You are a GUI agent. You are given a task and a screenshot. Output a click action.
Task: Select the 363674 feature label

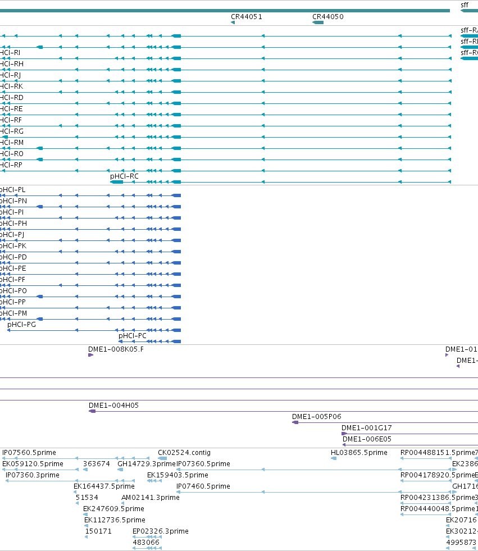pyautogui.click(x=97, y=464)
